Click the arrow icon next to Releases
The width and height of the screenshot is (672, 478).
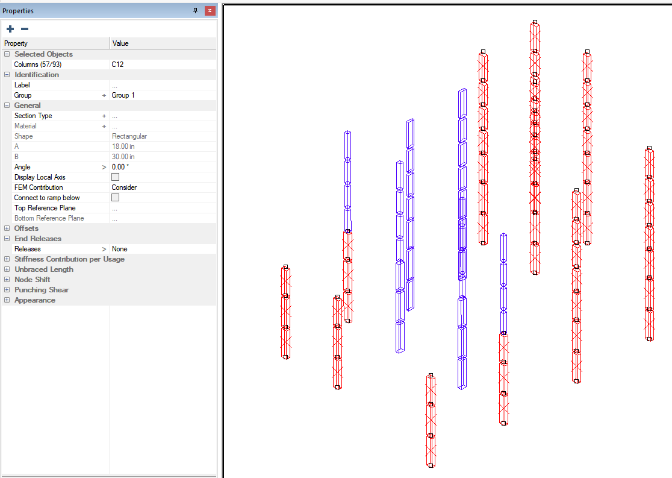pos(104,249)
